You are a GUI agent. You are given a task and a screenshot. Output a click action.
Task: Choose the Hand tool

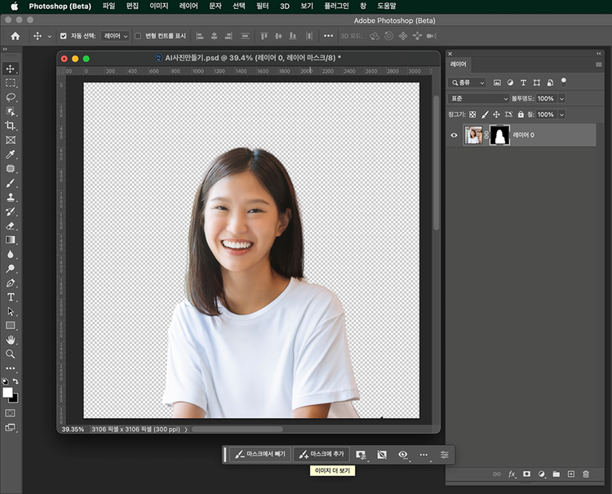[11, 340]
